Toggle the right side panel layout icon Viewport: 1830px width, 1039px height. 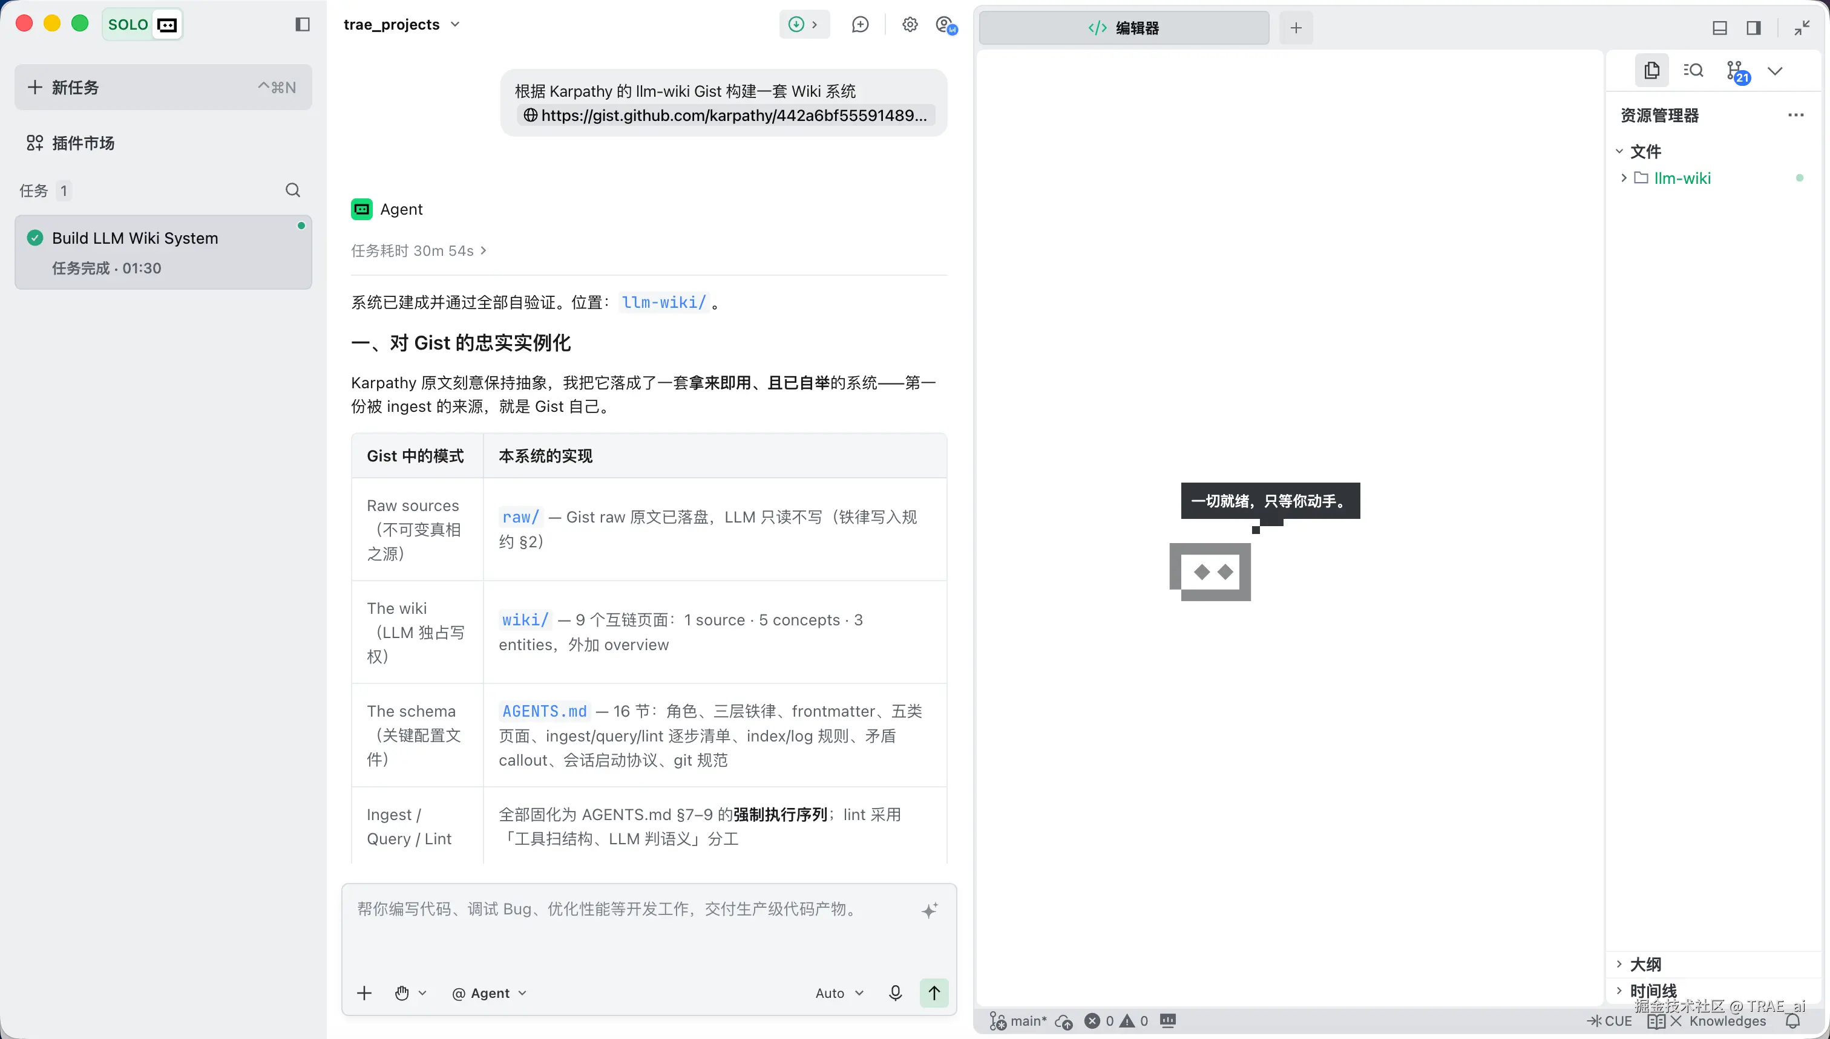tap(1754, 28)
